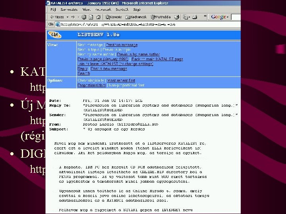Open the History toolbar icon
Image resolution: width=286 pixels, height=214 pixels.
point(176,17)
